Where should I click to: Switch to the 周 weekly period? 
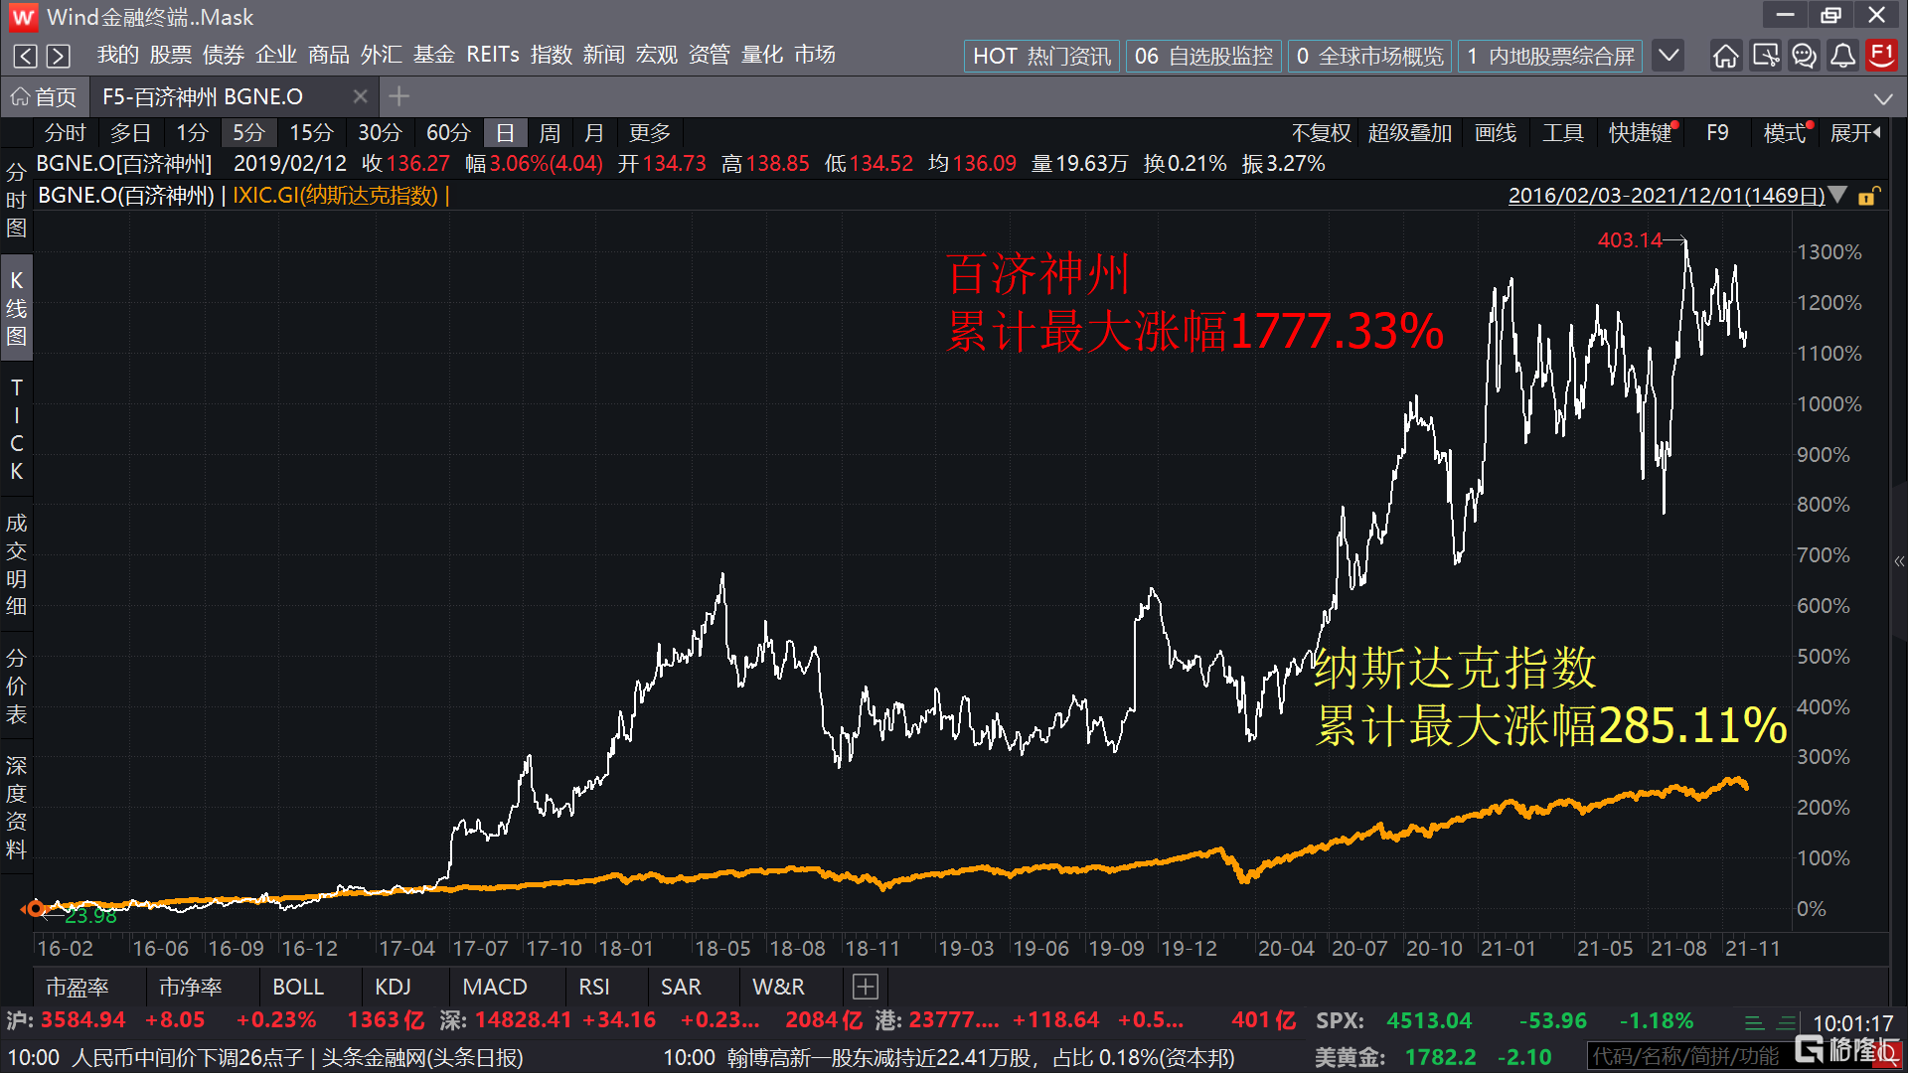point(550,133)
